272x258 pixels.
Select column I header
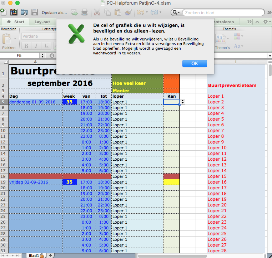point(236,62)
